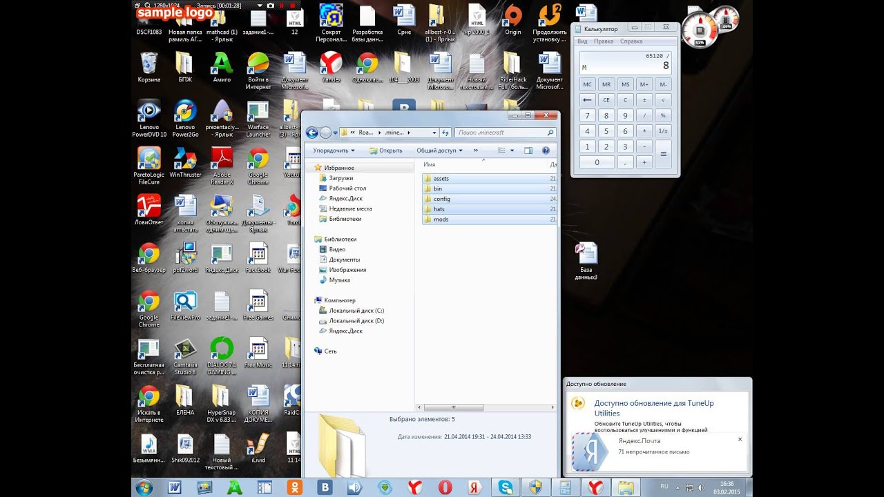Click digit 7 in Calculator
Image resolution: width=884 pixels, height=497 pixels.
[588, 116]
